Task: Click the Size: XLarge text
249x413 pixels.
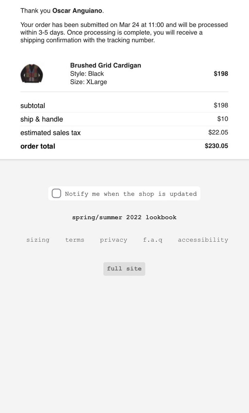Action: click(88, 82)
